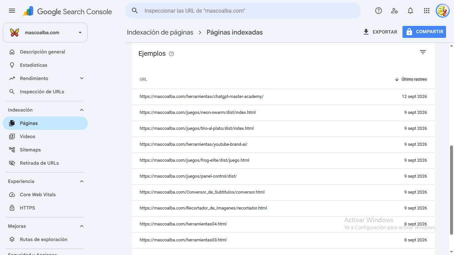
Task: Click the lightbulb icon for Estadísticas
Action: pos(12,65)
